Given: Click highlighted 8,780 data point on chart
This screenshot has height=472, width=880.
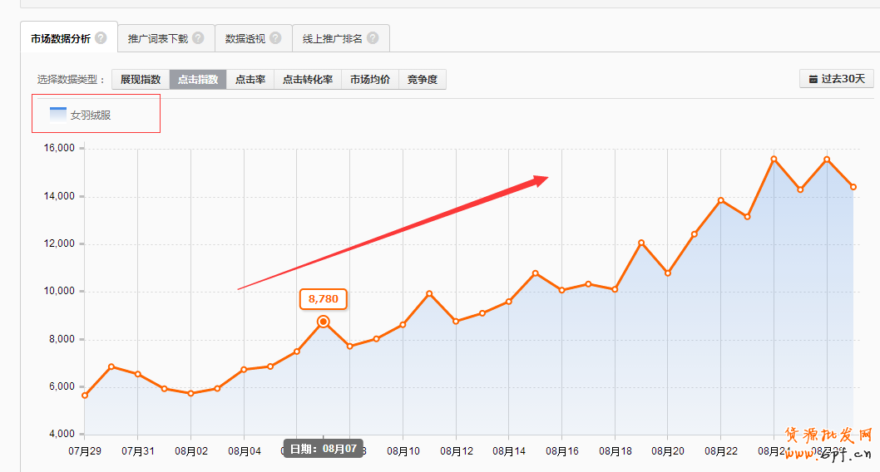Looking at the screenshot, I should (x=323, y=322).
